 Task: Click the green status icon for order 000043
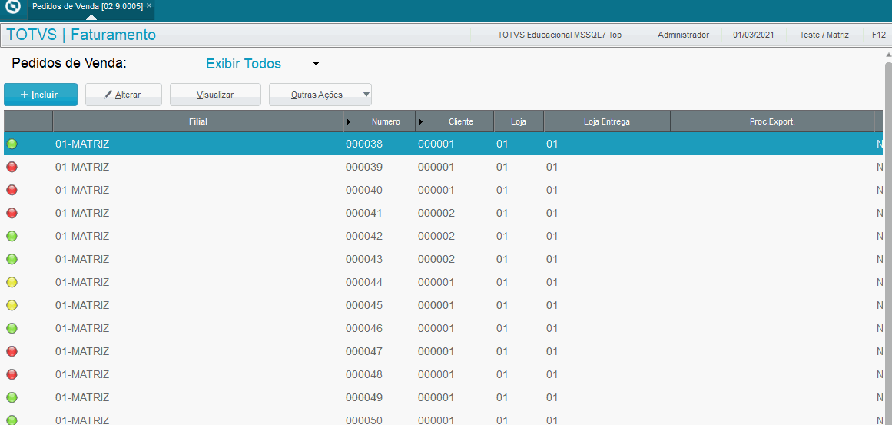pyautogui.click(x=12, y=260)
